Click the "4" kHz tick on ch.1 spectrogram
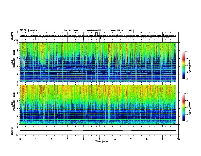This screenshot has height=156, width=201. point(18,67)
